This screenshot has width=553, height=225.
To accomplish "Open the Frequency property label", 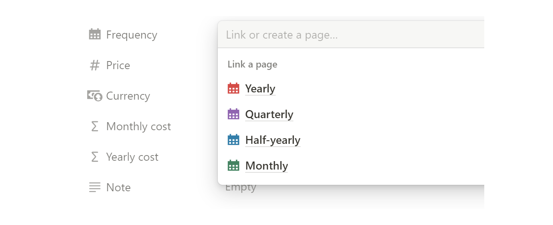I will (x=131, y=35).
